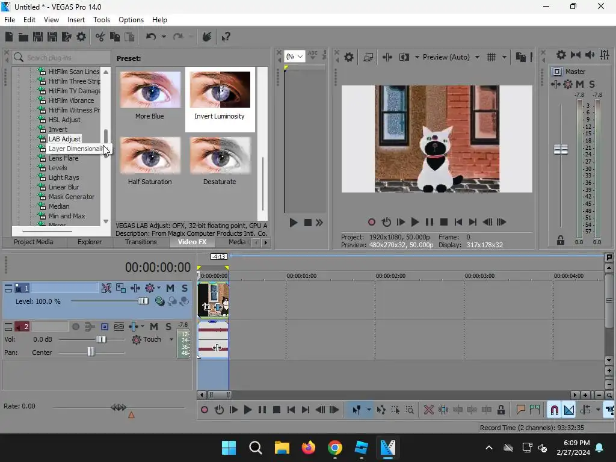Copy selection using toolbar copy icon
The height and width of the screenshot is (462, 616).
115,37
